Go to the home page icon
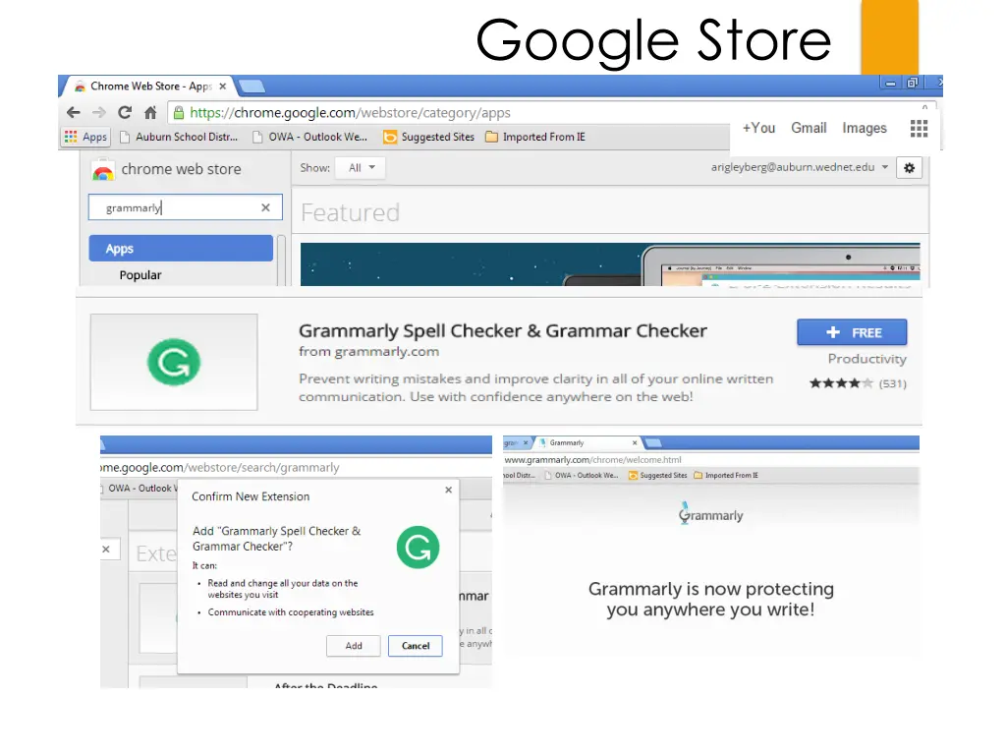Viewport: 1006px width, 755px height. [x=150, y=113]
